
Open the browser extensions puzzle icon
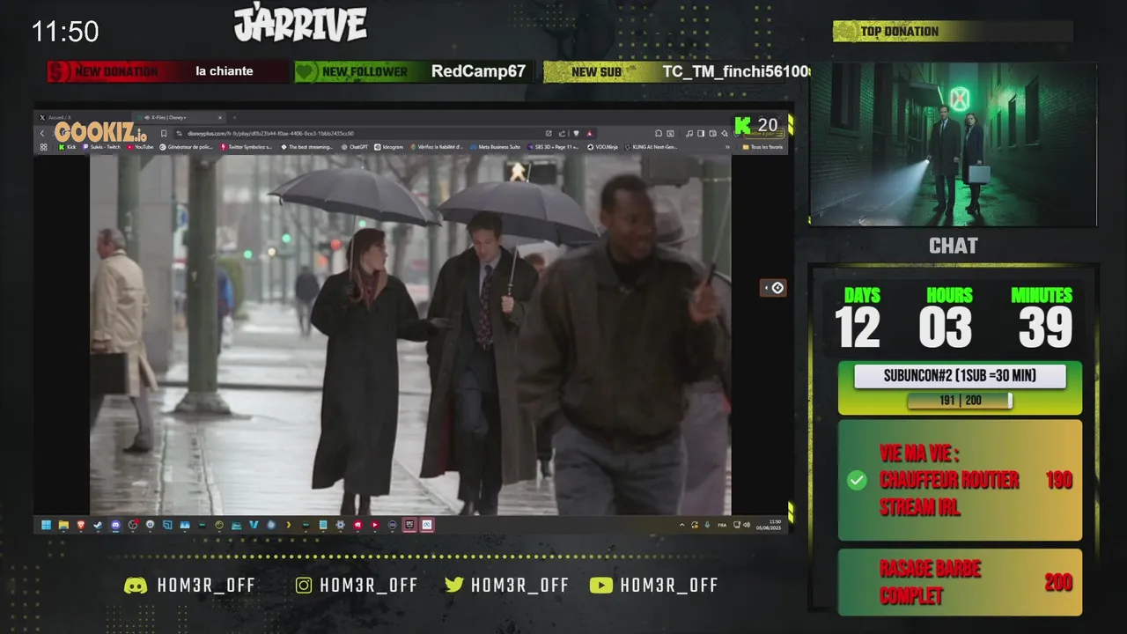(658, 133)
